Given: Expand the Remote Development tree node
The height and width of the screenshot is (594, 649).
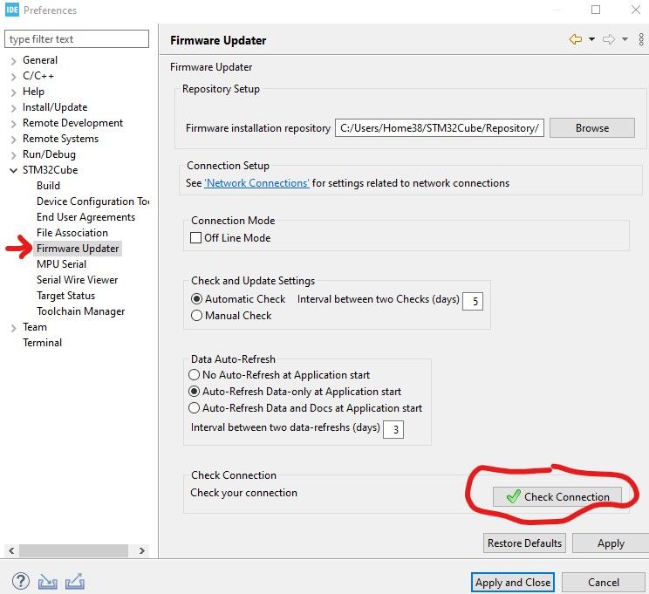Looking at the screenshot, I should [14, 124].
